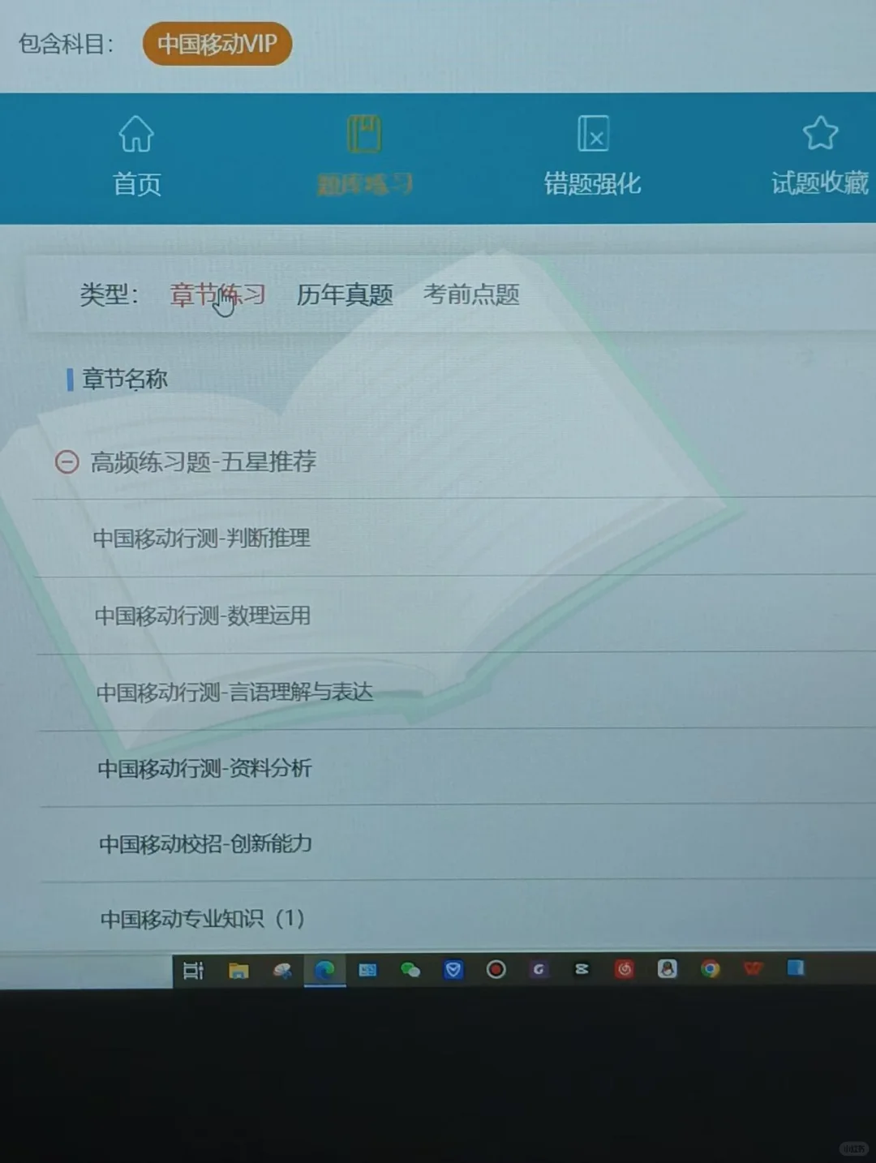Viewport: 876px width, 1163px height.
Task: Click the house icon above 首页
Action: click(136, 134)
